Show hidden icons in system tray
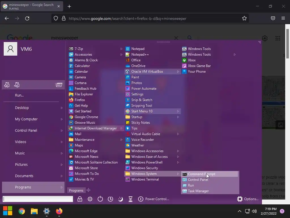The height and width of the screenshot is (218, 290). pos(240,211)
